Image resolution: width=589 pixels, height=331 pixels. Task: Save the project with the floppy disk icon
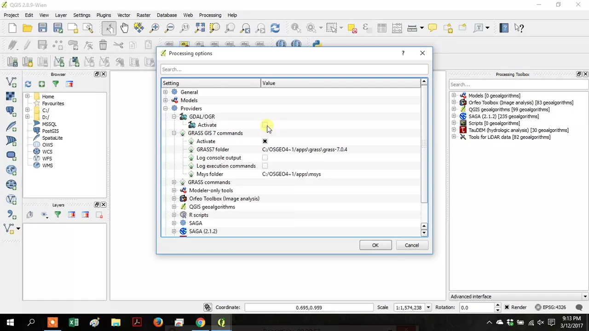tap(43, 28)
